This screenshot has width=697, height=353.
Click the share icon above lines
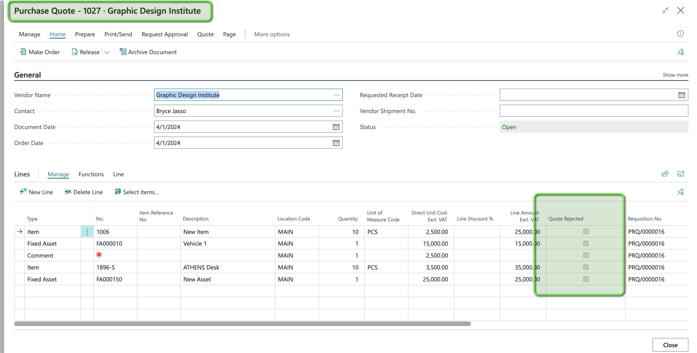click(x=665, y=174)
